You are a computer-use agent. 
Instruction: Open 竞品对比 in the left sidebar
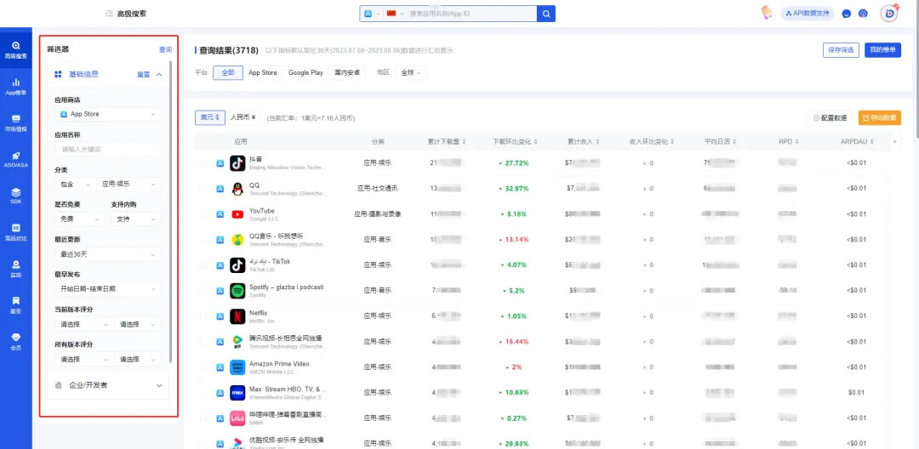(16, 232)
